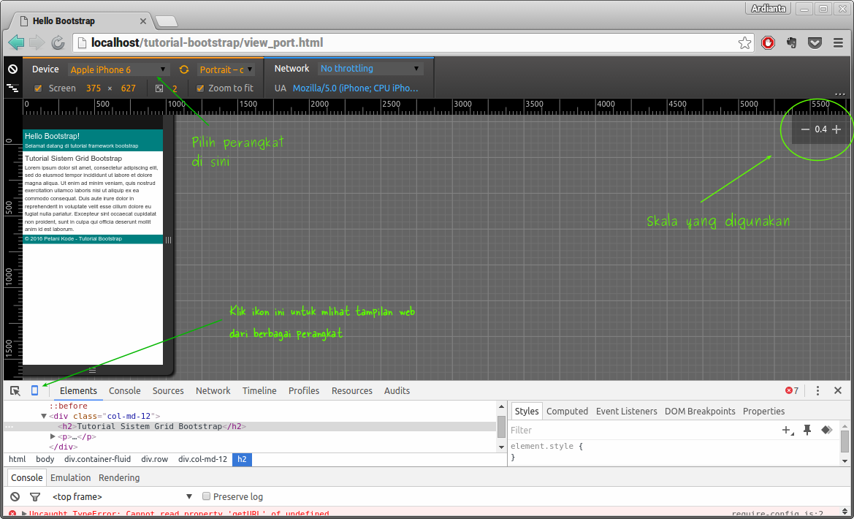The height and width of the screenshot is (519, 854).
Task: Edit the screen width value 375
Action: coord(94,88)
